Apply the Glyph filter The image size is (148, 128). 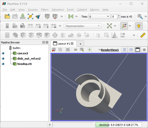click(55, 35)
